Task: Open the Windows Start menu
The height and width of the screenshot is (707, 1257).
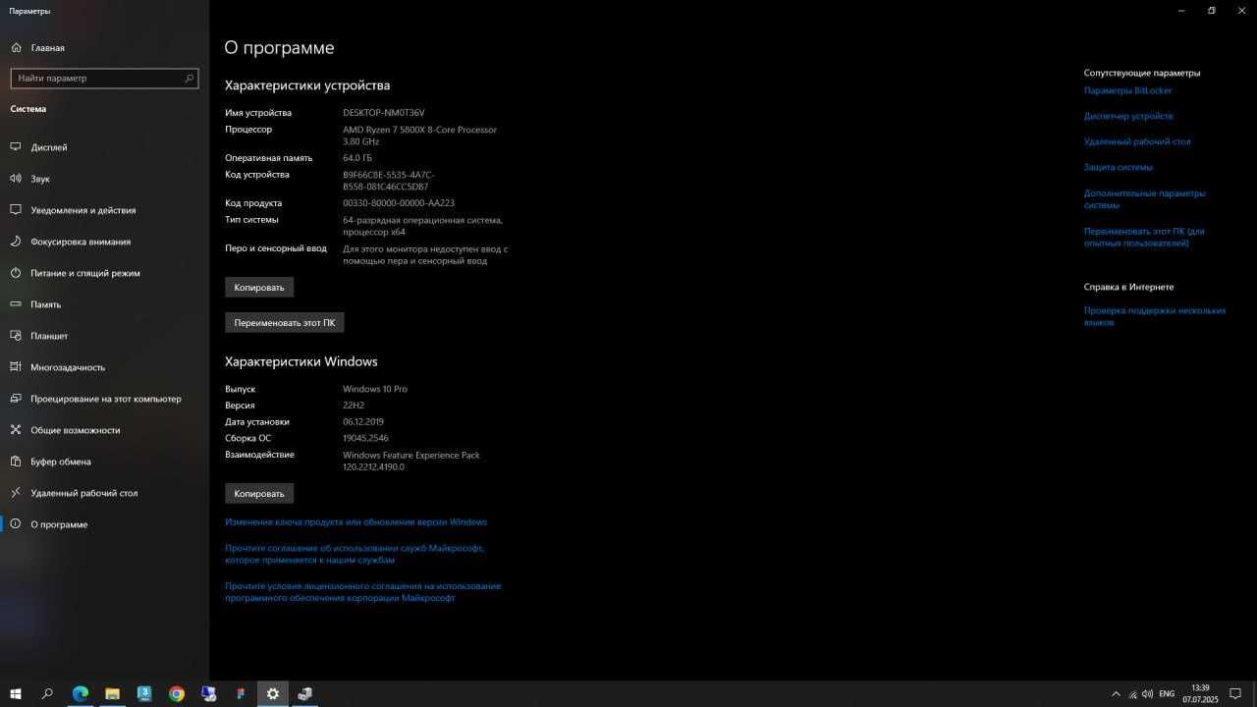Action: (16, 694)
